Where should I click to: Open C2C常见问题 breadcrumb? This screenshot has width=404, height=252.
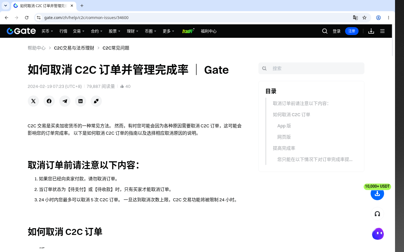tap(116, 48)
